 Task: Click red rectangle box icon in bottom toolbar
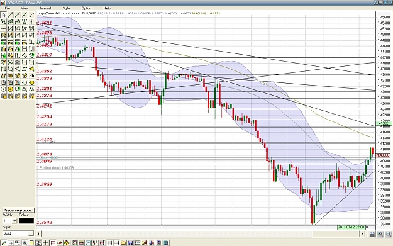pos(53,243)
